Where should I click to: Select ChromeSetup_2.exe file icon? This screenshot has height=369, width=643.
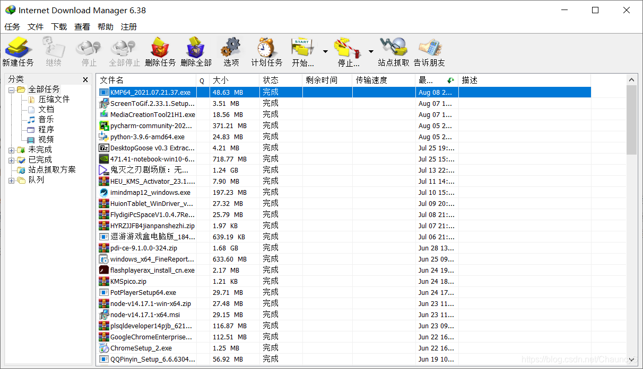coord(103,348)
